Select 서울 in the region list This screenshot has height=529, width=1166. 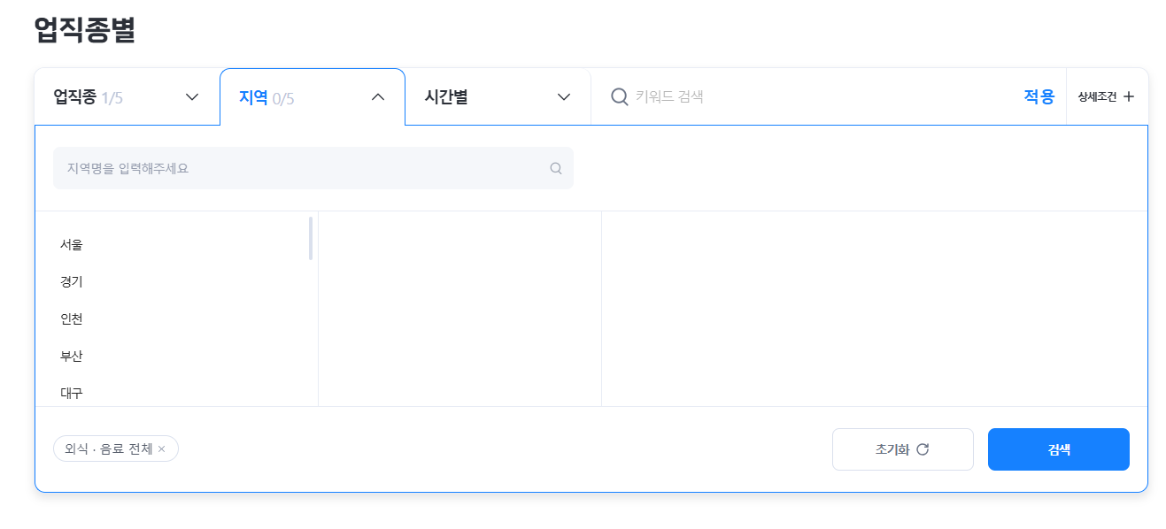tap(72, 244)
